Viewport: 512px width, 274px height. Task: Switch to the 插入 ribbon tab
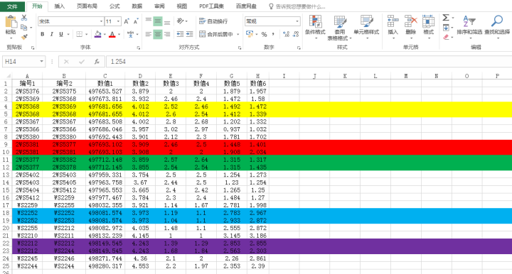coord(60,6)
